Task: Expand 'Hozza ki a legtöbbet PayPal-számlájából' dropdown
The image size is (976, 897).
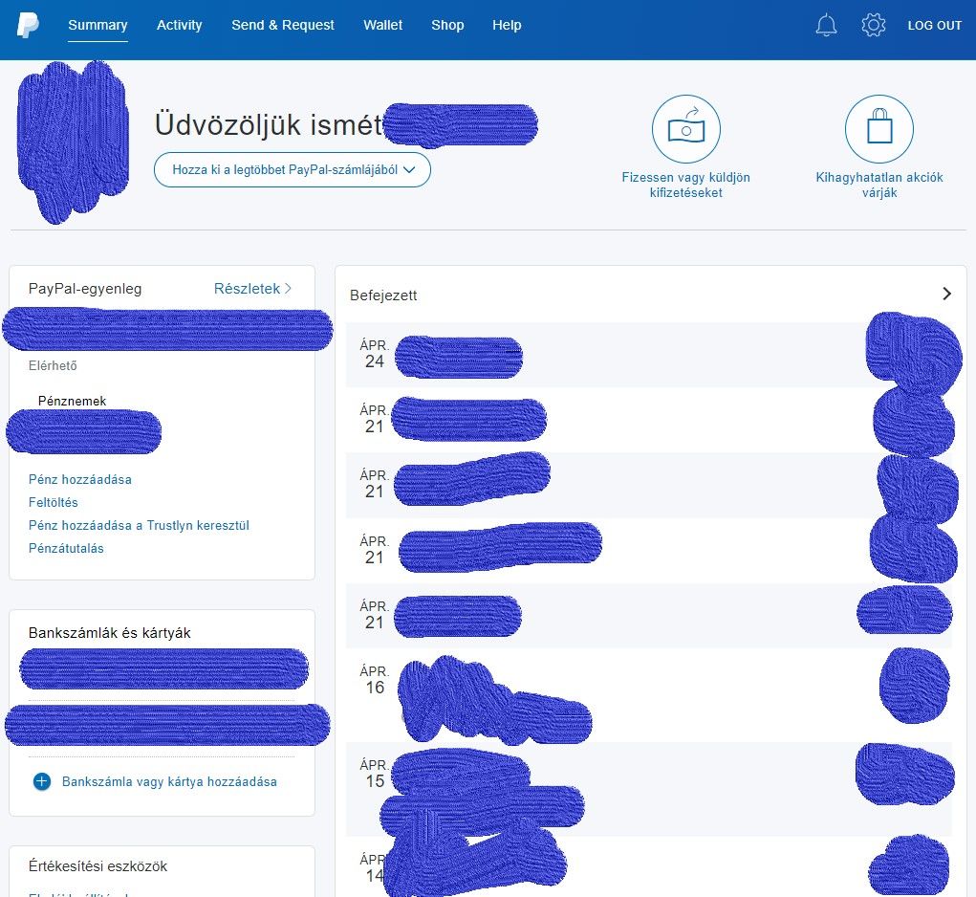Action: click(292, 169)
